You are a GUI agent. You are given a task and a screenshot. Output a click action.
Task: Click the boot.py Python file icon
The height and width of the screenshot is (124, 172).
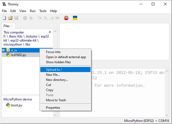[x=8, y=105]
